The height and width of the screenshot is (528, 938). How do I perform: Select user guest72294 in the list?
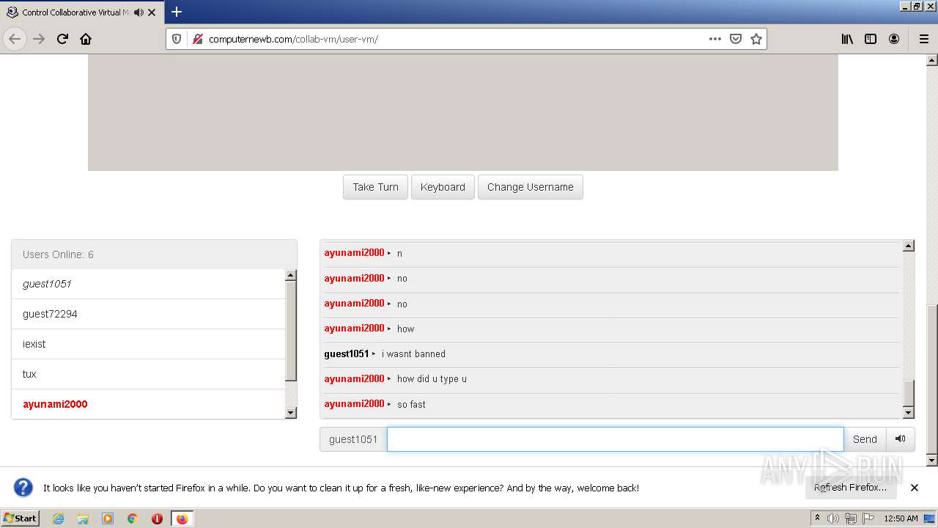(x=148, y=314)
